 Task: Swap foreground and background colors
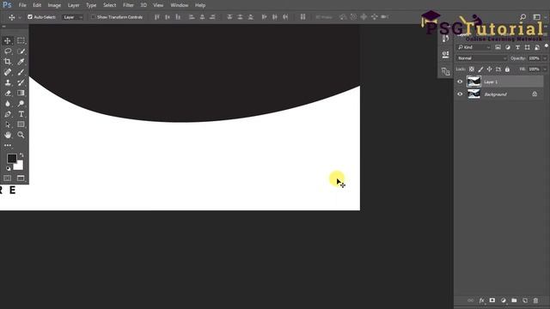pos(21,154)
